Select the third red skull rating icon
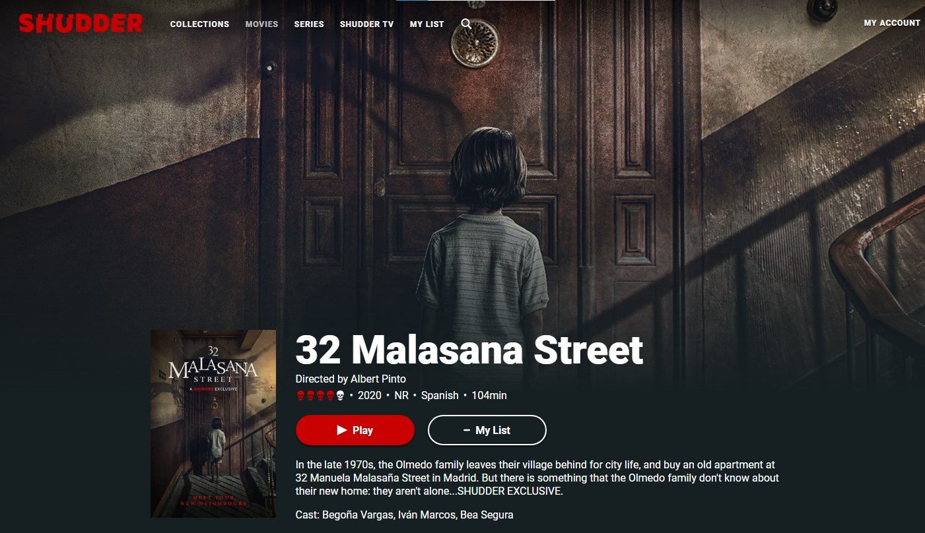 320,395
